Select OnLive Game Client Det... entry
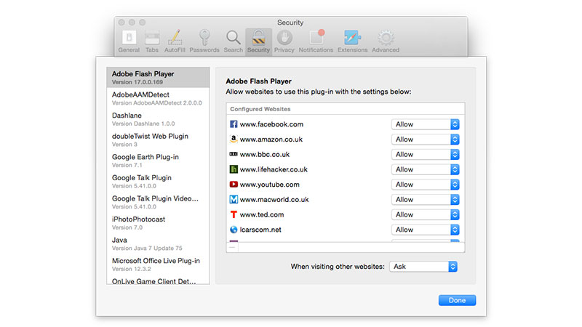This screenshot has height=327, width=582. 158,280
